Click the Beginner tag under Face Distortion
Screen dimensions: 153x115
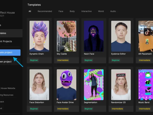[x=34, y=109]
